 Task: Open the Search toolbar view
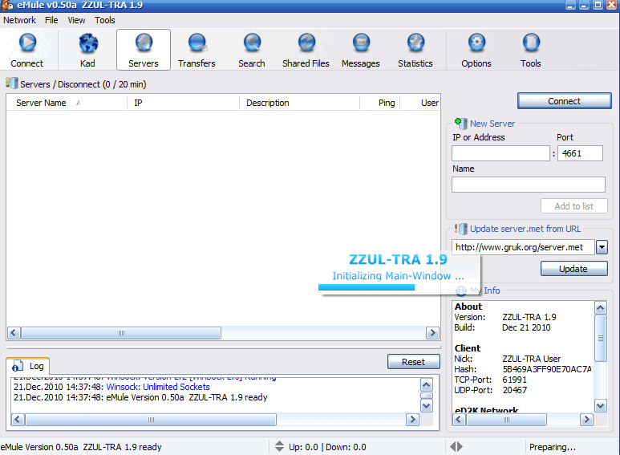click(252, 51)
